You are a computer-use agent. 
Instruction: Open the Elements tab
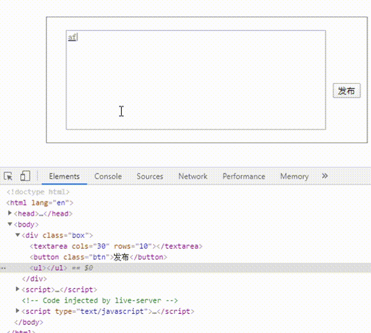pyautogui.click(x=64, y=176)
